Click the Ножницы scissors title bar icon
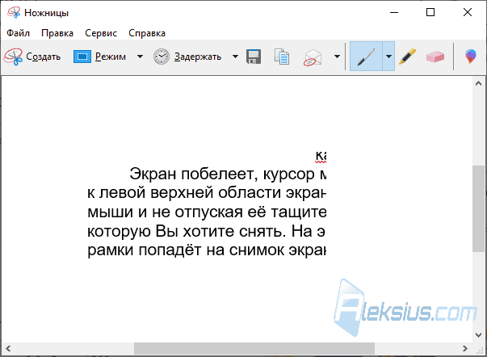Viewport: 487px width, 357px height. pos(14,12)
